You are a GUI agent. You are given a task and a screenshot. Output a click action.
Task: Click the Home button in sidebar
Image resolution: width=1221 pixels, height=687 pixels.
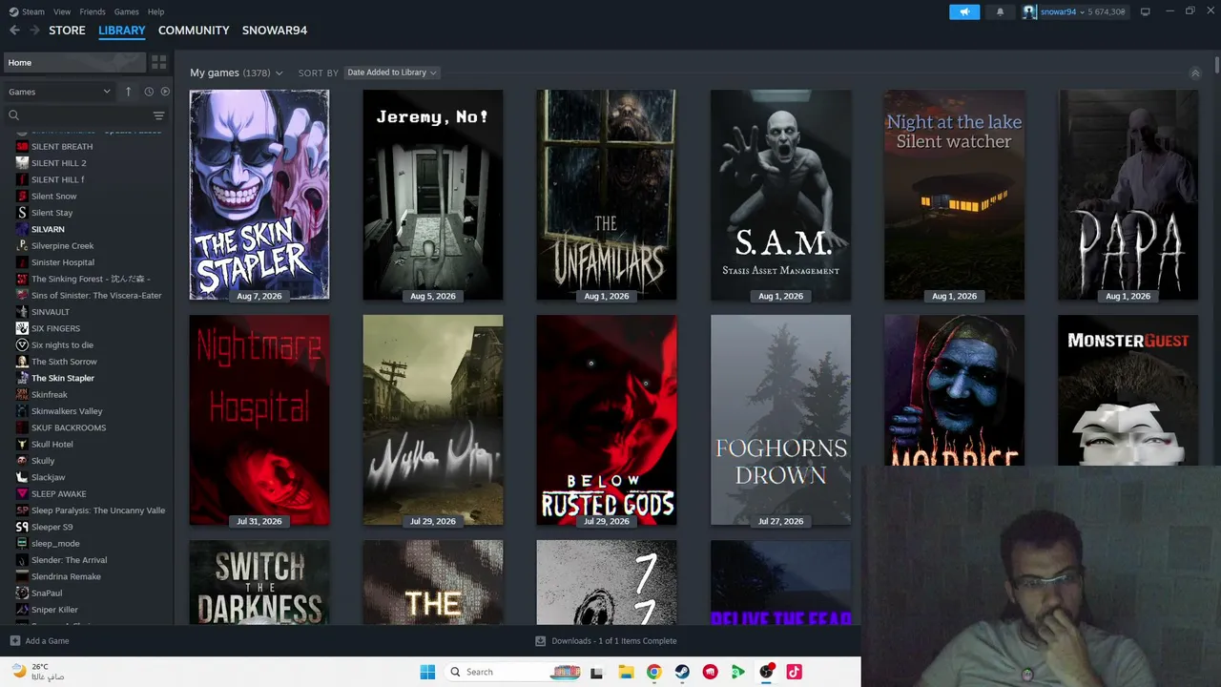pos(74,62)
